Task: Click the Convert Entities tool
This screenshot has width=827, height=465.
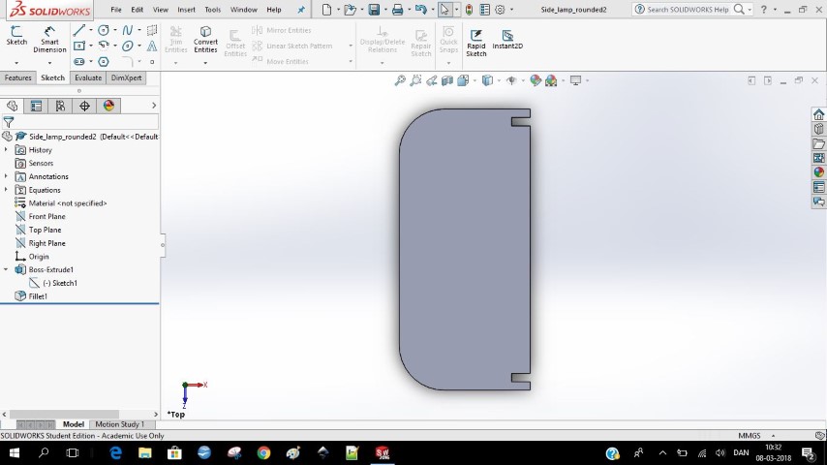Action: 205,39
